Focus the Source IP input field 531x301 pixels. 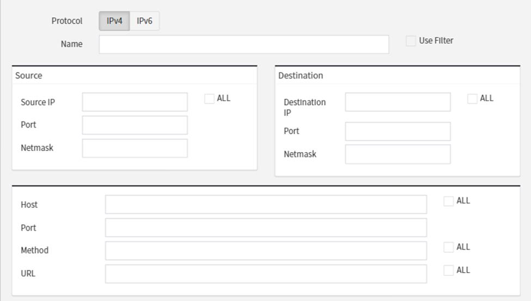tap(135, 102)
